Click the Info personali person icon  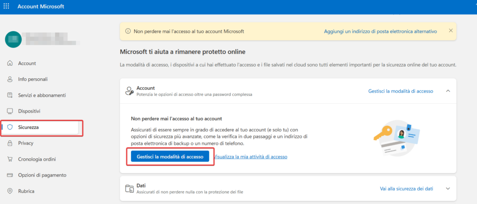(x=10, y=79)
